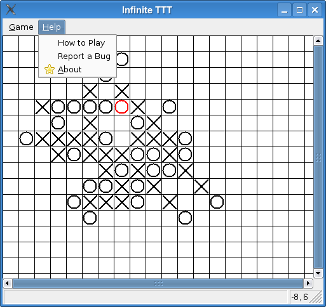This screenshot has height=307, width=326.
Task: Open the Game menu
Action: click(x=21, y=27)
